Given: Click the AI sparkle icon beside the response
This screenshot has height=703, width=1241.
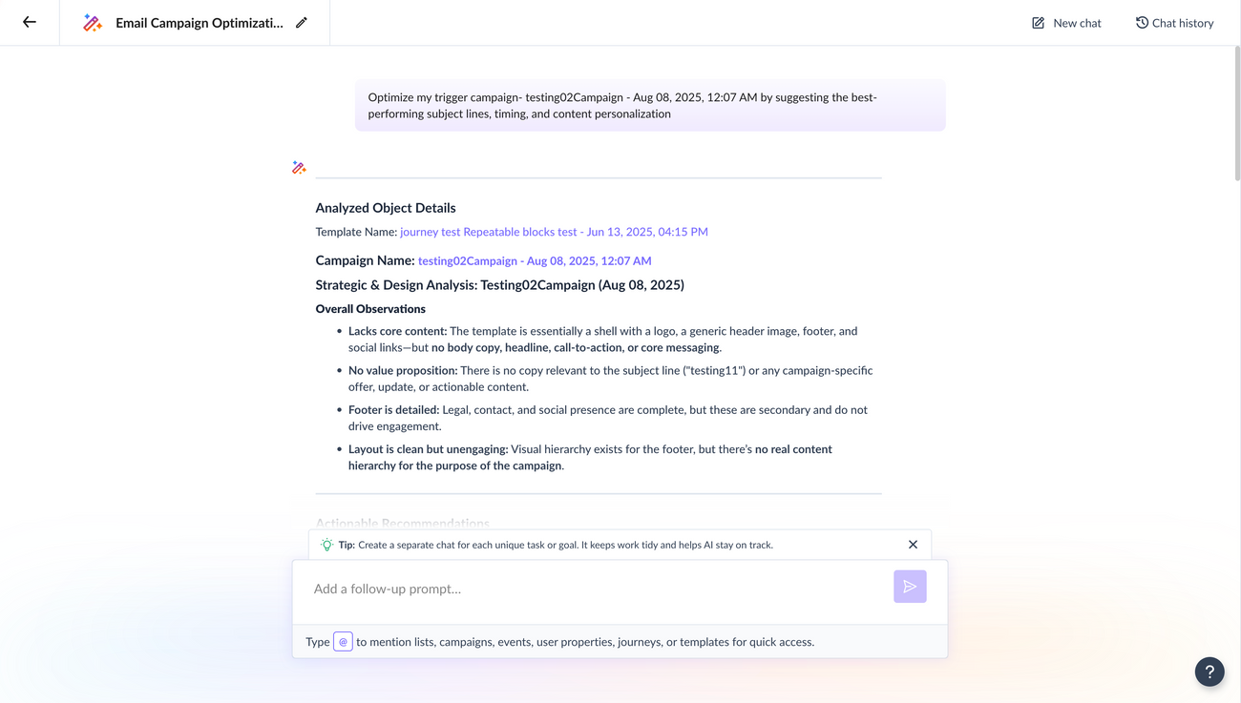Looking at the screenshot, I should (x=298, y=166).
